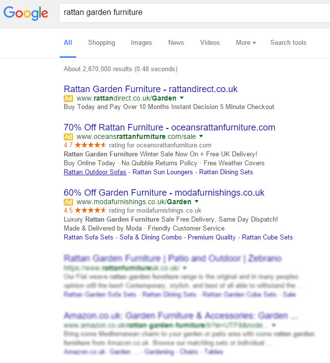The height and width of the screenshot is (363, 330).
Task: Open the Sofa & Dining Combo sitelink
Action: tap(151, 238)
